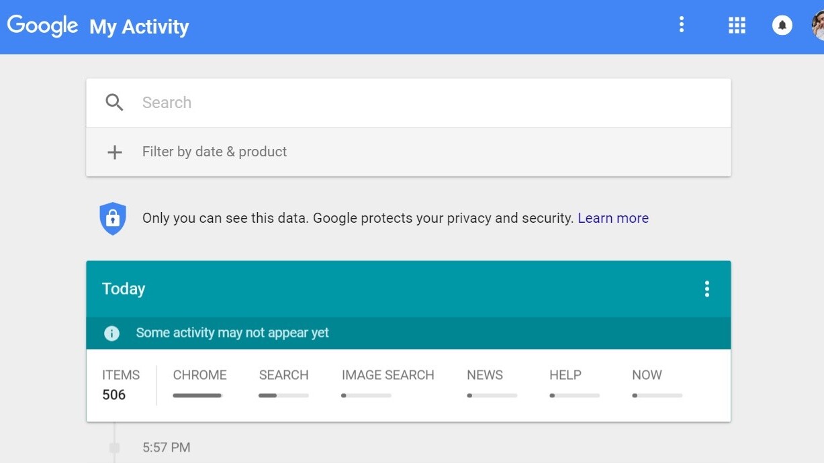The image size is (824, 463).
Task: Click the Google logo
Action: point(42,25)
